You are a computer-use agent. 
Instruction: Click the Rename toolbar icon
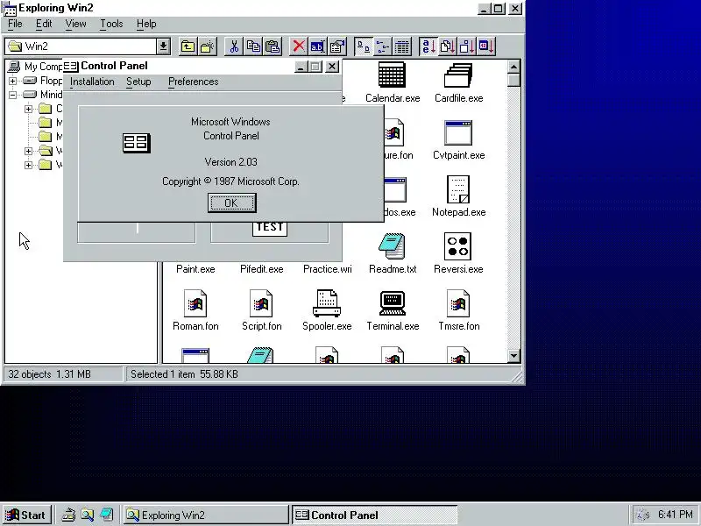coord(318,46)
